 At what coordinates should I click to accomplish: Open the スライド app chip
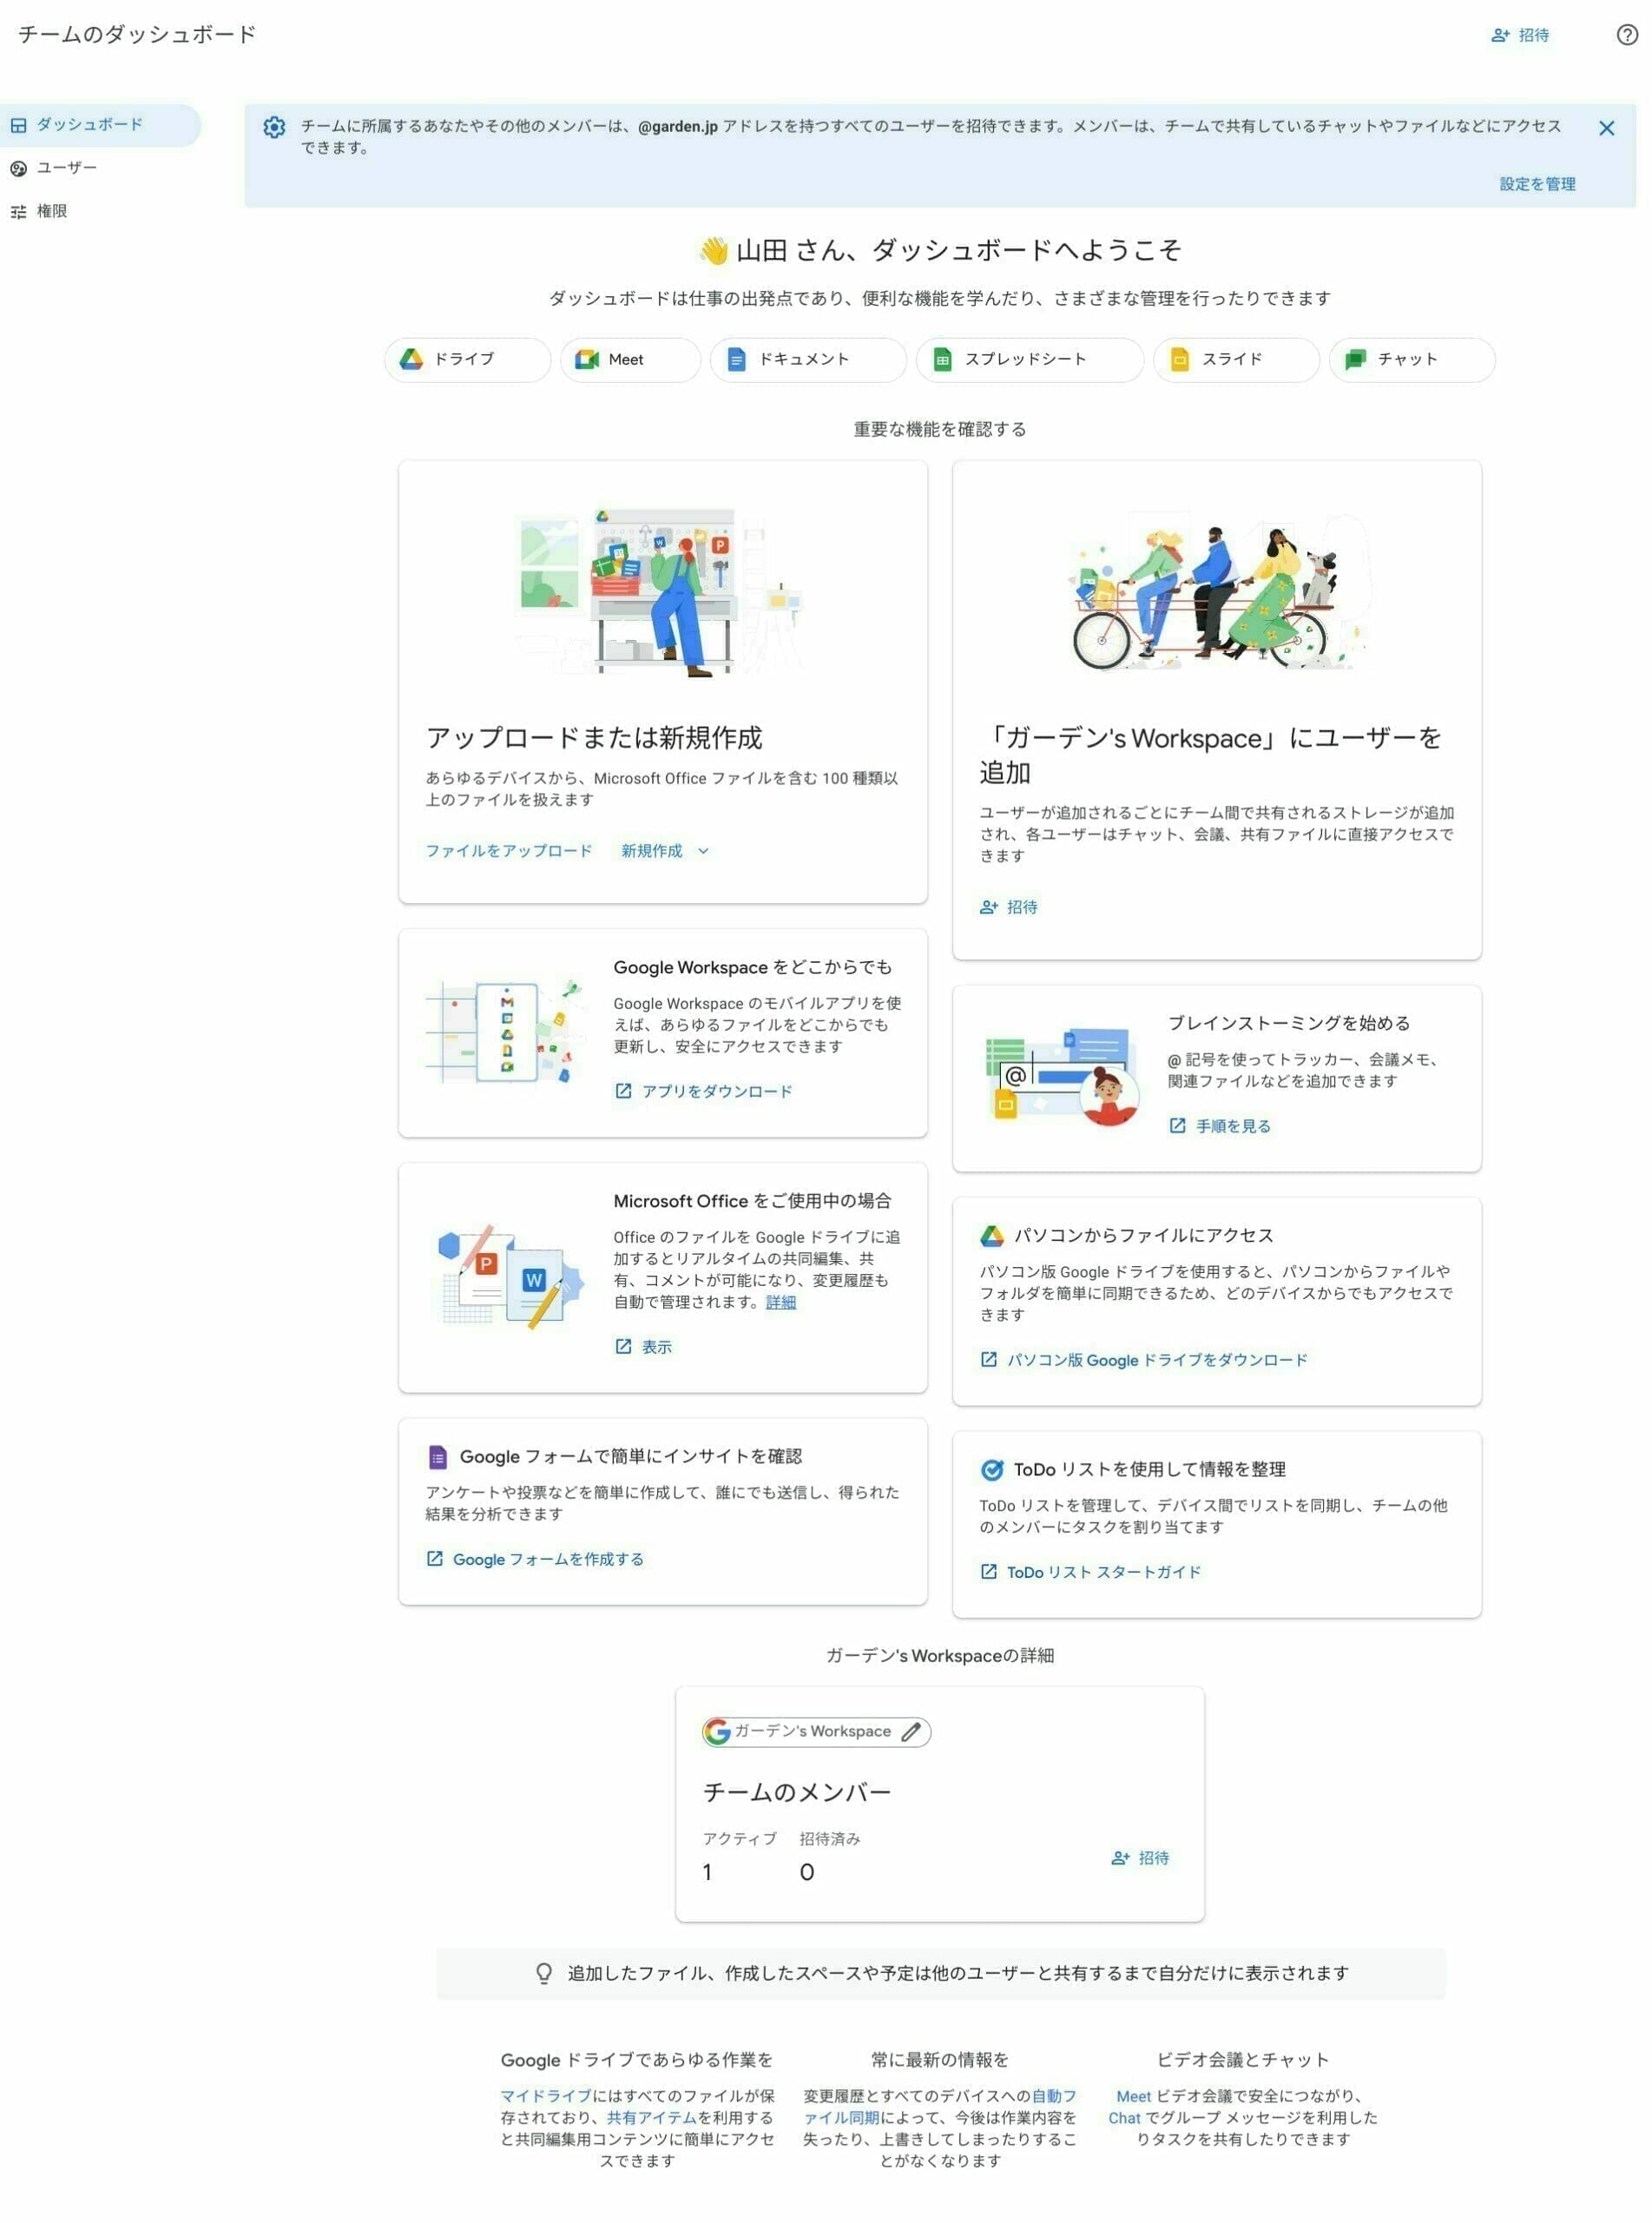1236,359
